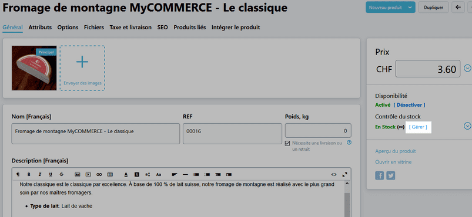Click description text 'Type de lait'
This screenshot has width=472, height=217.
tap(45, 206)
